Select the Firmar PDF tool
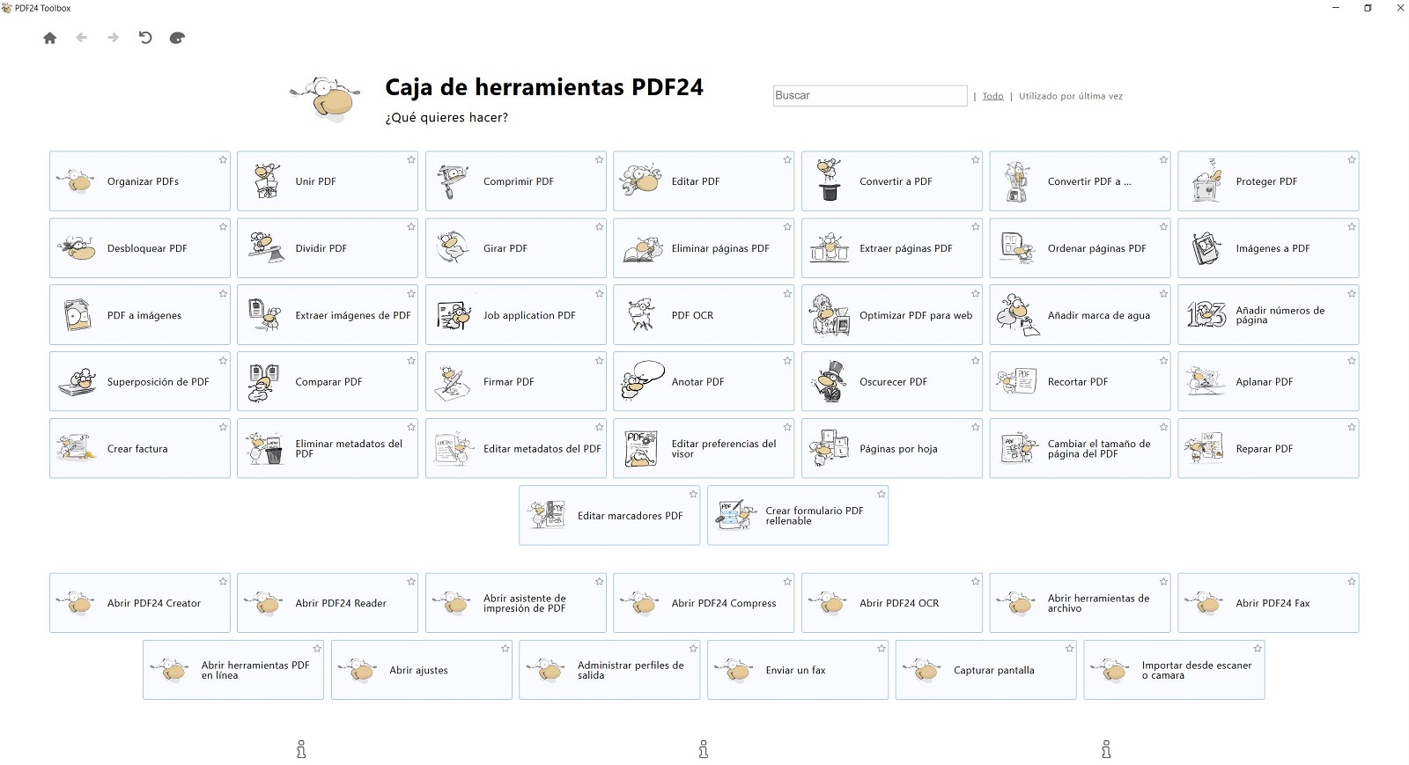Screen dimensions: 1409x765 pos(515,382)
